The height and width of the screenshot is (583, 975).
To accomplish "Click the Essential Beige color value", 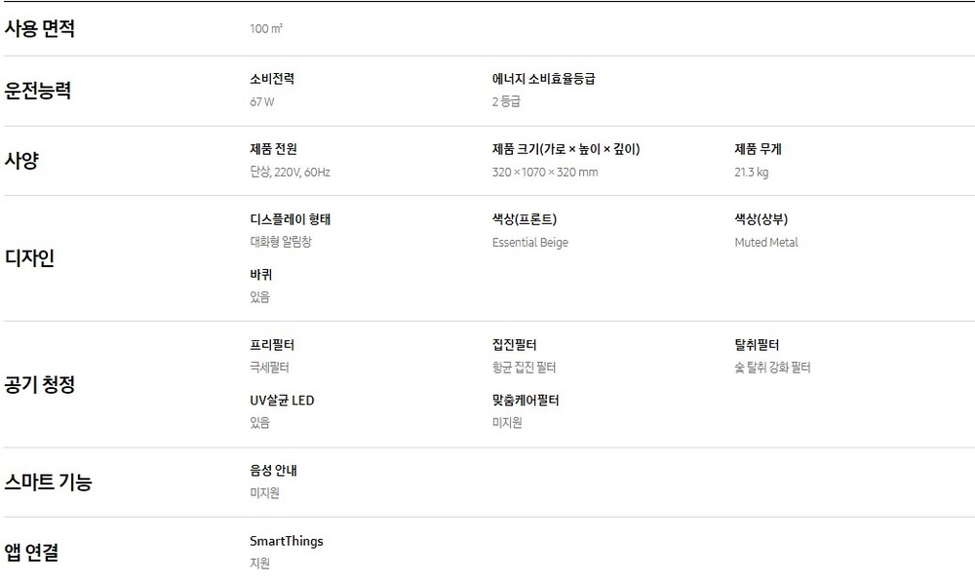I will click(x=529, y=243).
